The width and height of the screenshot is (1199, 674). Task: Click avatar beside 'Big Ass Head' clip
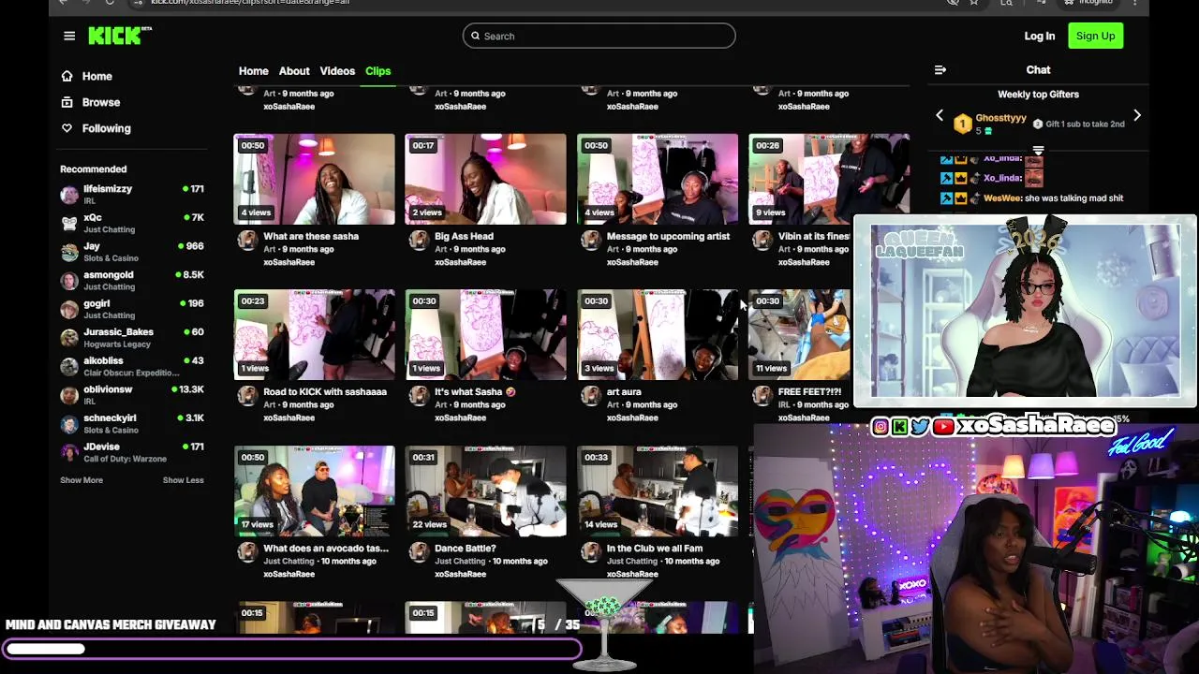click(x=419, y=241)
